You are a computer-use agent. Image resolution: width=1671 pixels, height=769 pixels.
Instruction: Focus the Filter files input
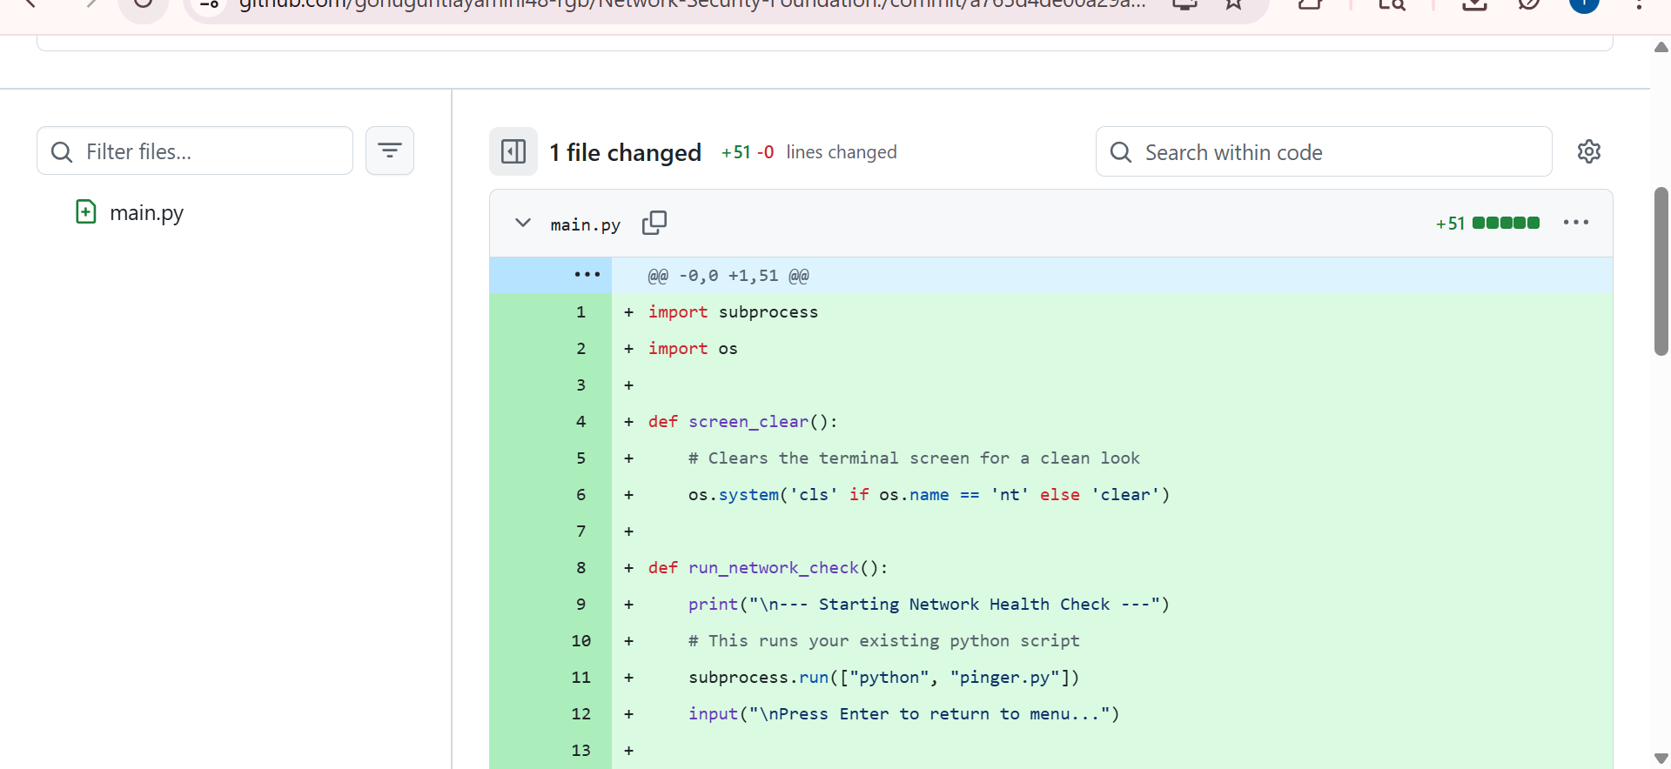pos(195,150)
